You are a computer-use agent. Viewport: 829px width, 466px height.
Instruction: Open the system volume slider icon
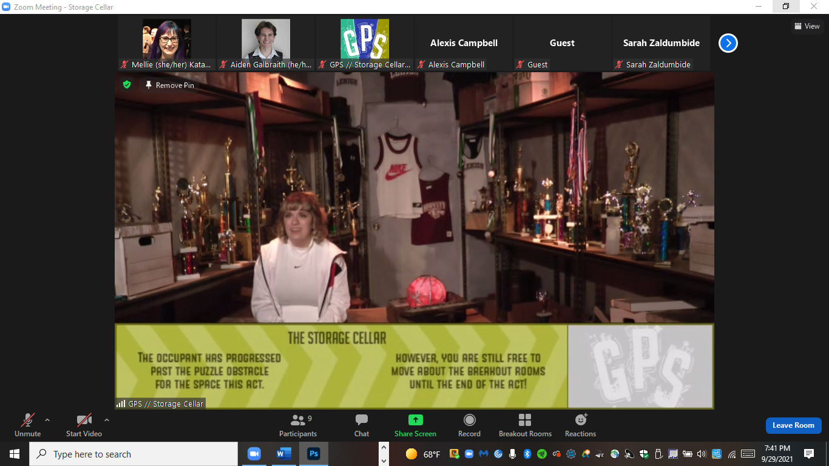702,454
